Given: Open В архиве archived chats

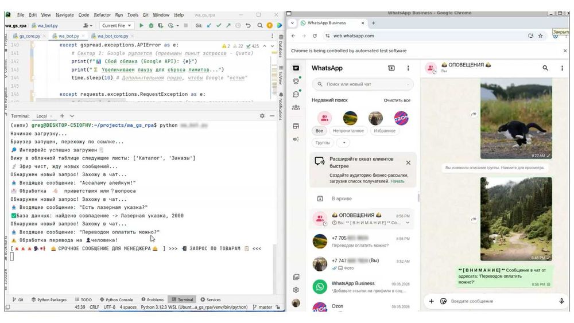Looking at the screenshot, I should pyautogui.click(x=363, y=199).
